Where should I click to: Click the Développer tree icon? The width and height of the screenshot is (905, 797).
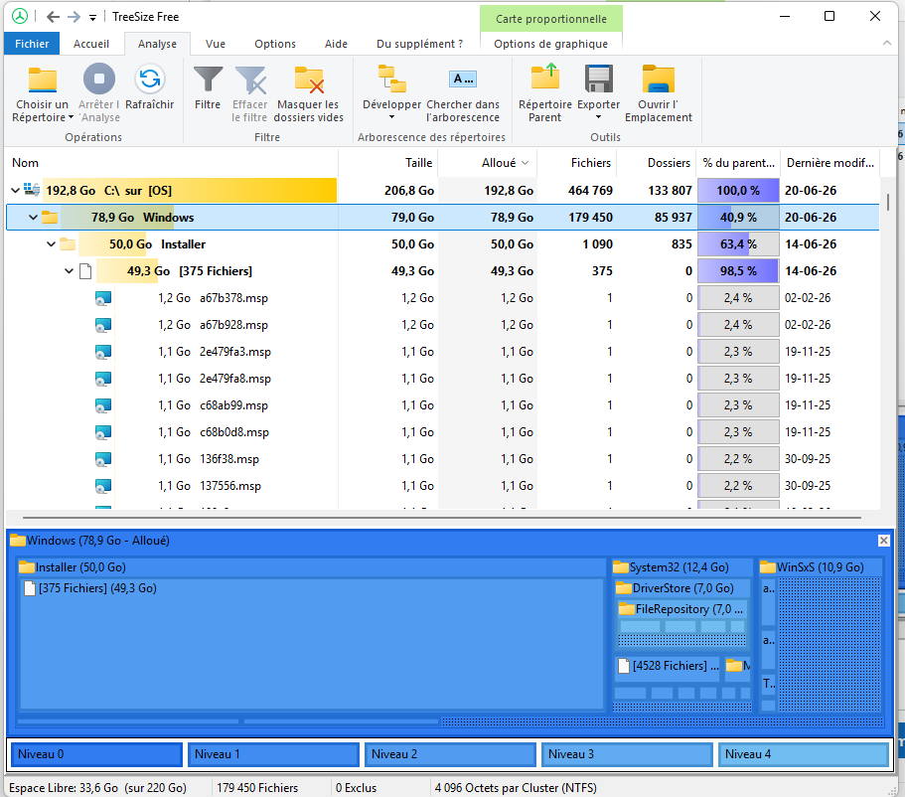[x=391, y=80]
